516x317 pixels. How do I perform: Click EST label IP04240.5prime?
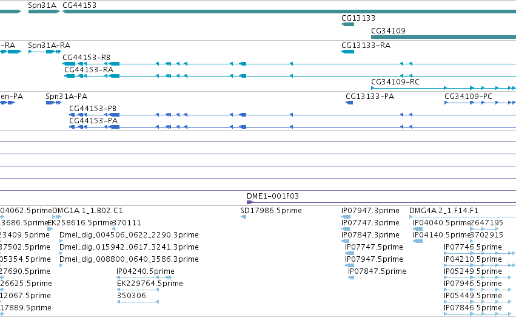pyautogui.click(x=146, y=272)
